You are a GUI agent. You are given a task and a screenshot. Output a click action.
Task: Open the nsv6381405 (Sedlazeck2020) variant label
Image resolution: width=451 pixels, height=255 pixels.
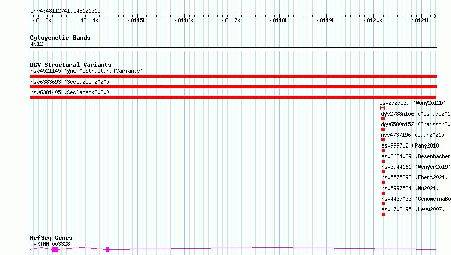click(x=70, y=92)
